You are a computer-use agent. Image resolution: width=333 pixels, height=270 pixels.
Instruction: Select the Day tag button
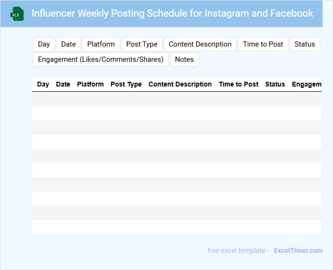click(x=44, y=44)
